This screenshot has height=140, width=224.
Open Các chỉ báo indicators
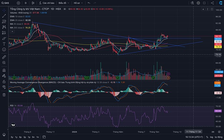[47, 3]
